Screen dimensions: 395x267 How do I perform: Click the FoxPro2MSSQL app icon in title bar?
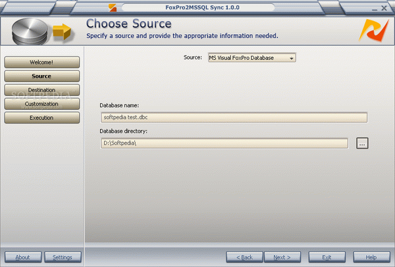pos(113,8)
